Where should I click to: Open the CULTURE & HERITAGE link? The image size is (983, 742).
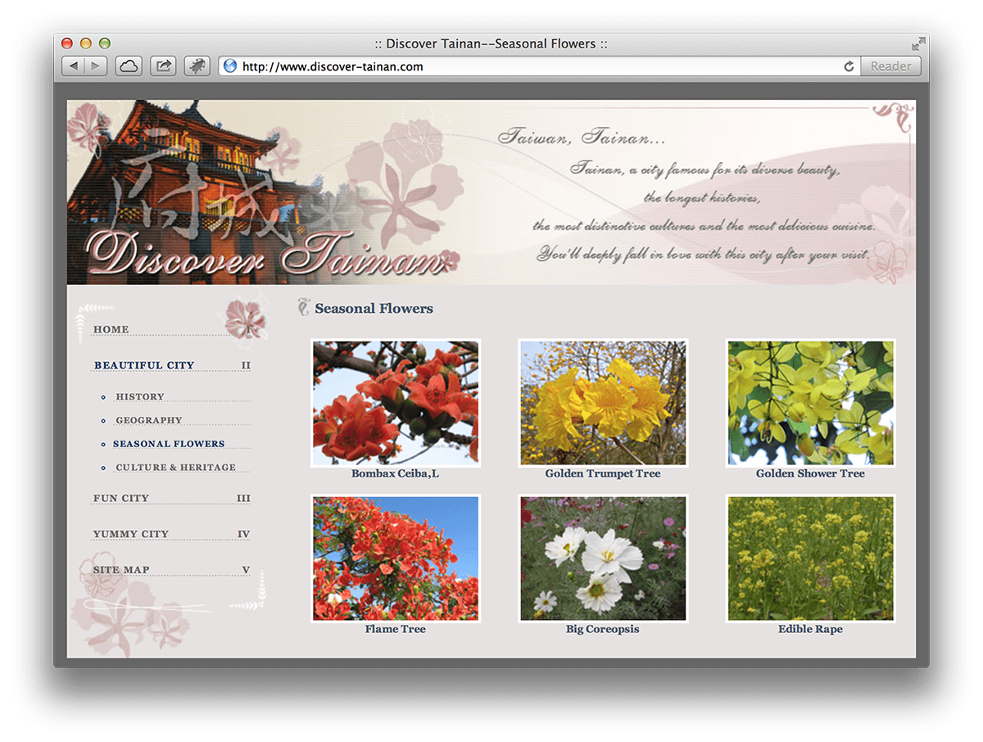[175, 468]
